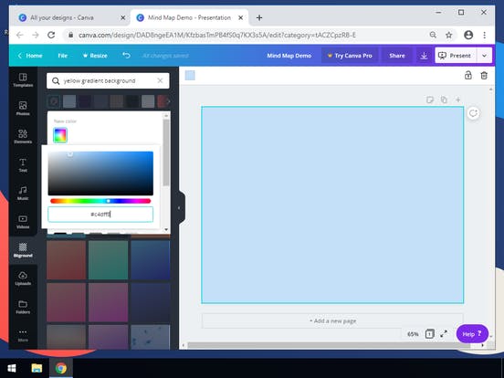The height and width of the screenshot is (378, 504).
Task: Click the Share button
Action: [397, 56]
